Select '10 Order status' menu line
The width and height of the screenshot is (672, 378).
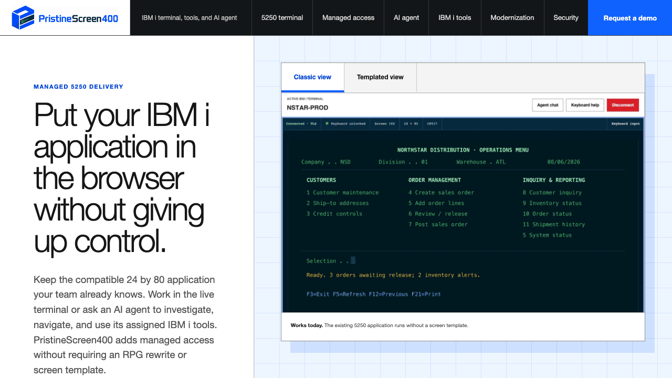click(x=547, y=214)
